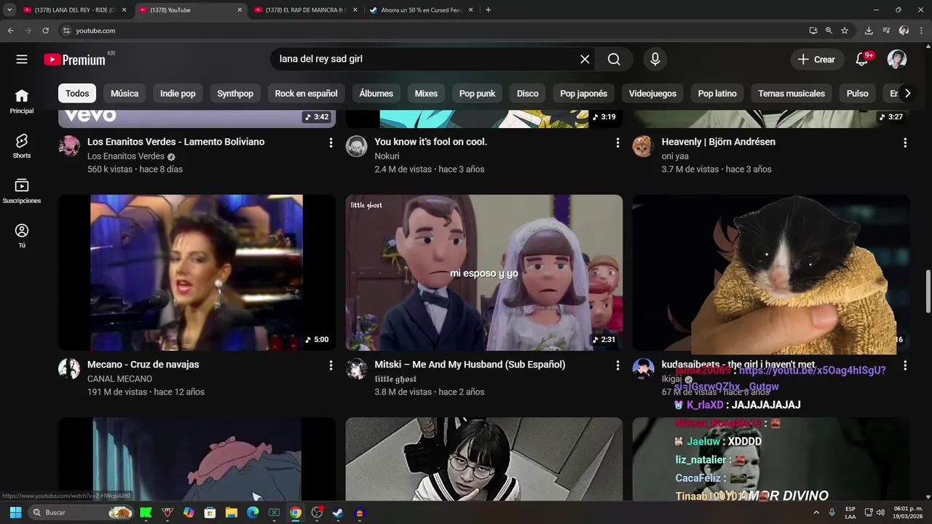
Task: Open the Tú profile page in sidebar
Action: [22, 236]
